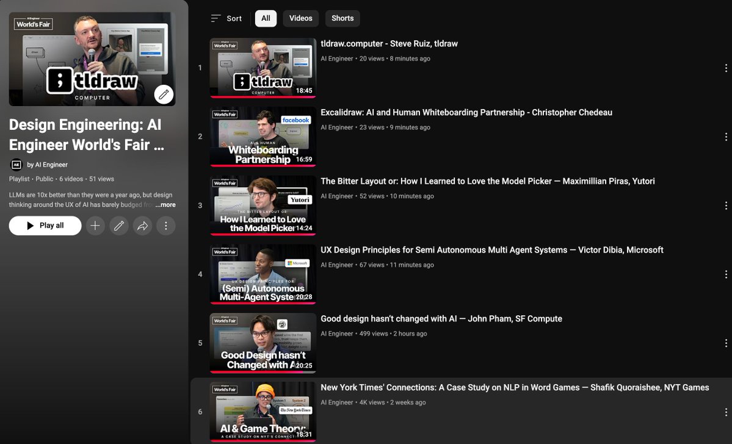The height and width of the screenshot is (444, 732).
Task: Open playlist more options three-dot menu
Action: 165,226
